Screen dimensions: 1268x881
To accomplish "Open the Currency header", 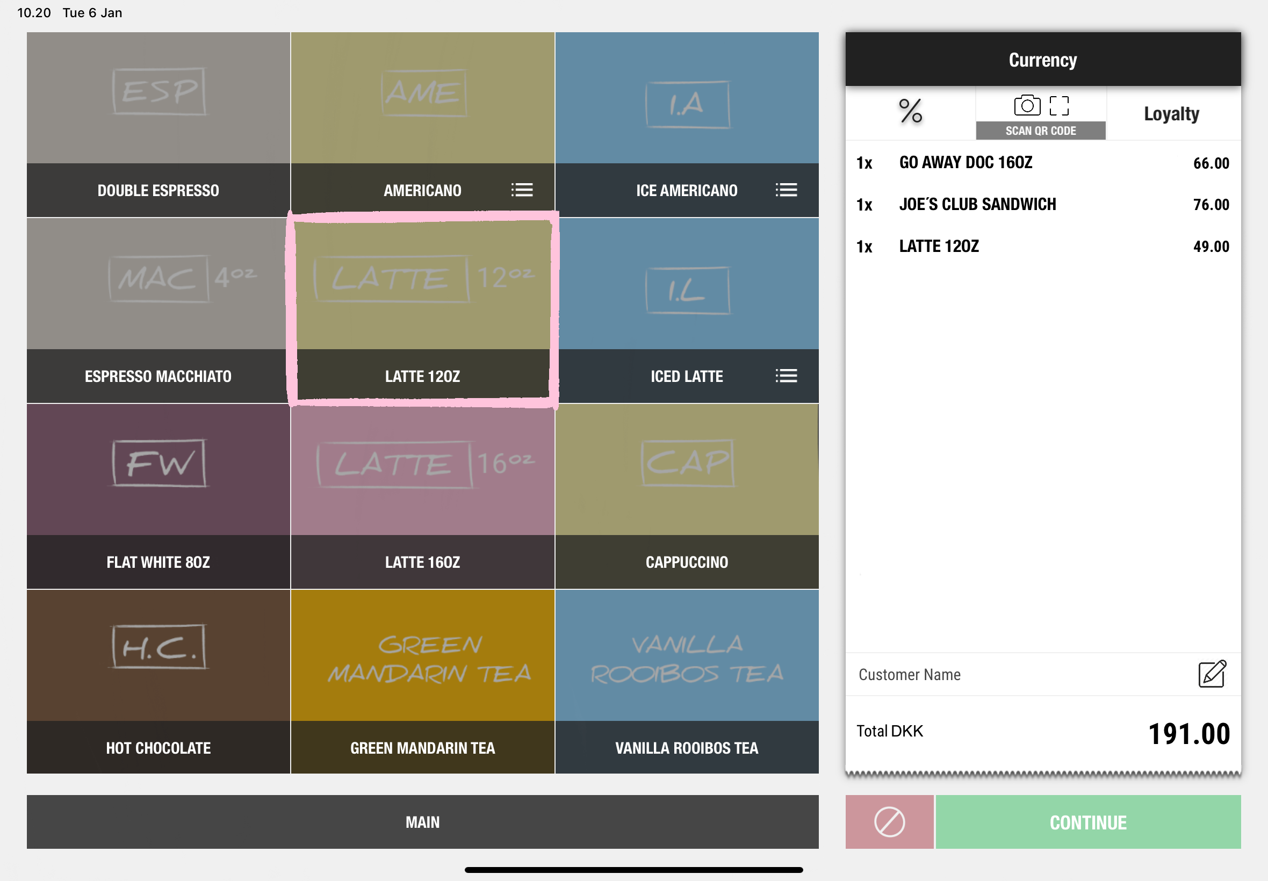I will point(1042,60).
